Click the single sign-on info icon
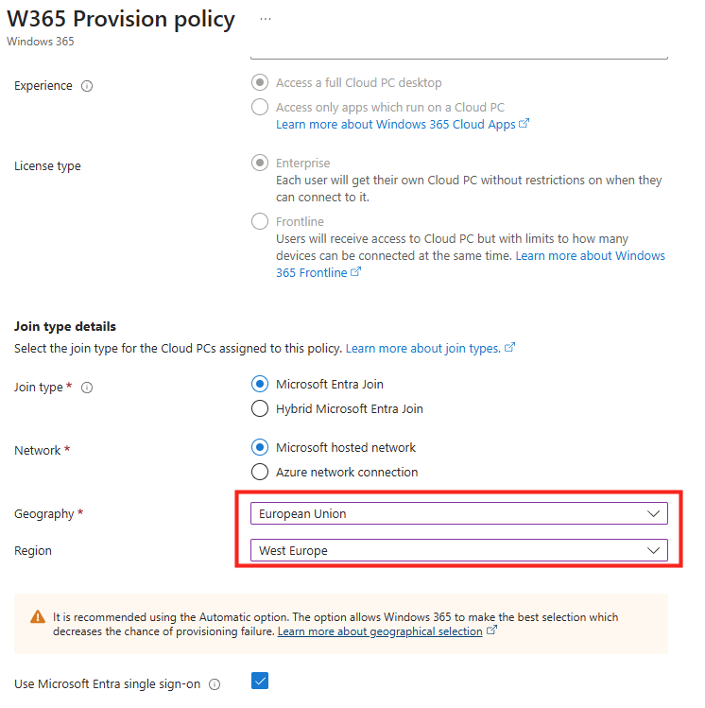The height and width of the screenshot is (708, 705). pos(215,684)
